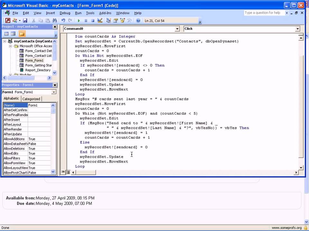This screenshot has width=309, height=231.
Task: Open the Click procedure dropdown
Action: click(297, 29)
